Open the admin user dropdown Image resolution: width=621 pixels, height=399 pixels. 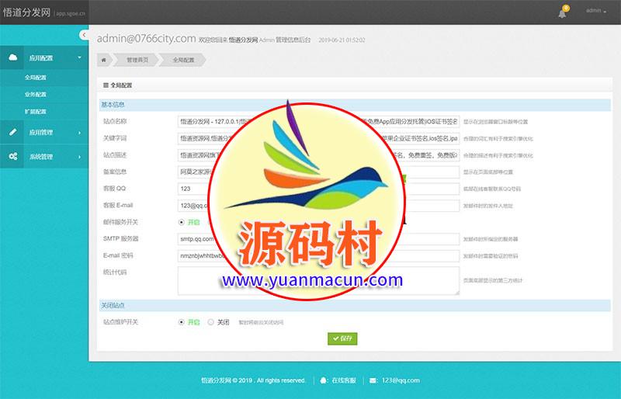pyautogui.click(x=595, y=11)
